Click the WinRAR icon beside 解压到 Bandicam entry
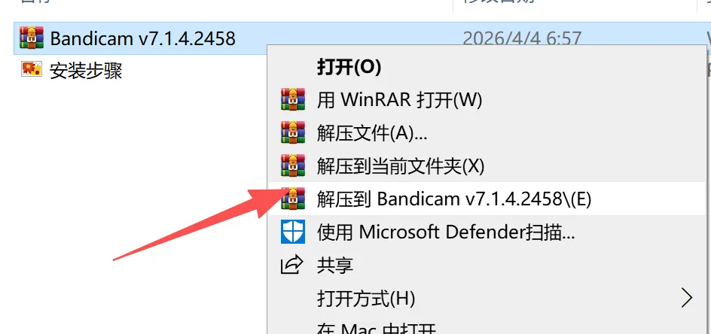Screen dimensions: 711x334 pos(292,199)
